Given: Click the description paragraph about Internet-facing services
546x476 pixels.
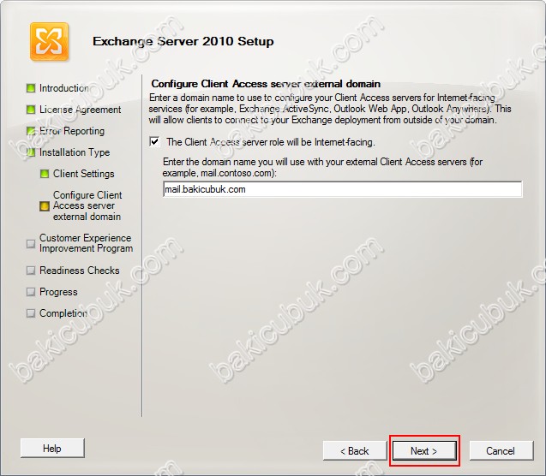Looking at the screenshot, I should [330, 109].
